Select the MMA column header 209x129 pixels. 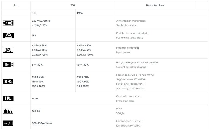tap(80, 13)
